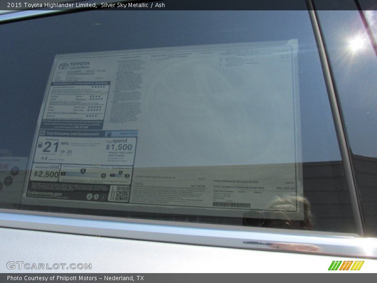
Task: Click the 2015 Toyota Highlander Limited title
Action: [x=52, y=5]
